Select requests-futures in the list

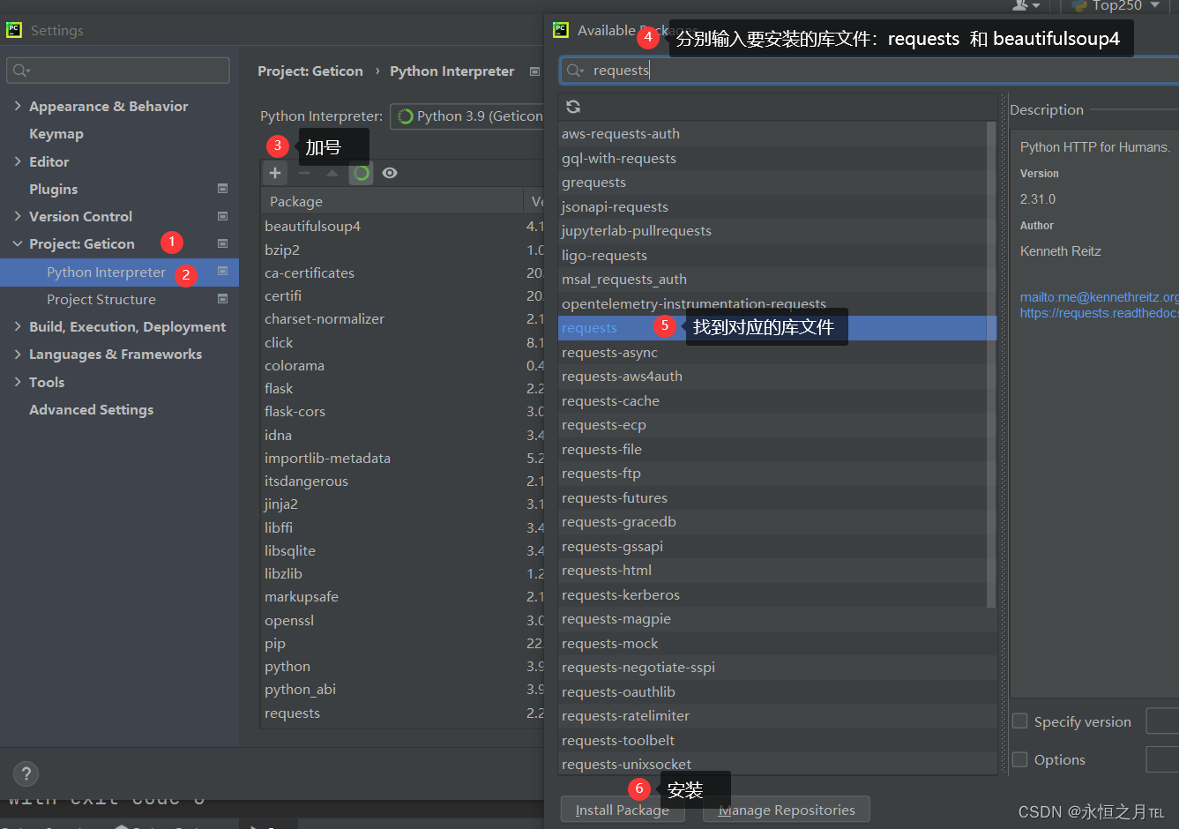778,497
